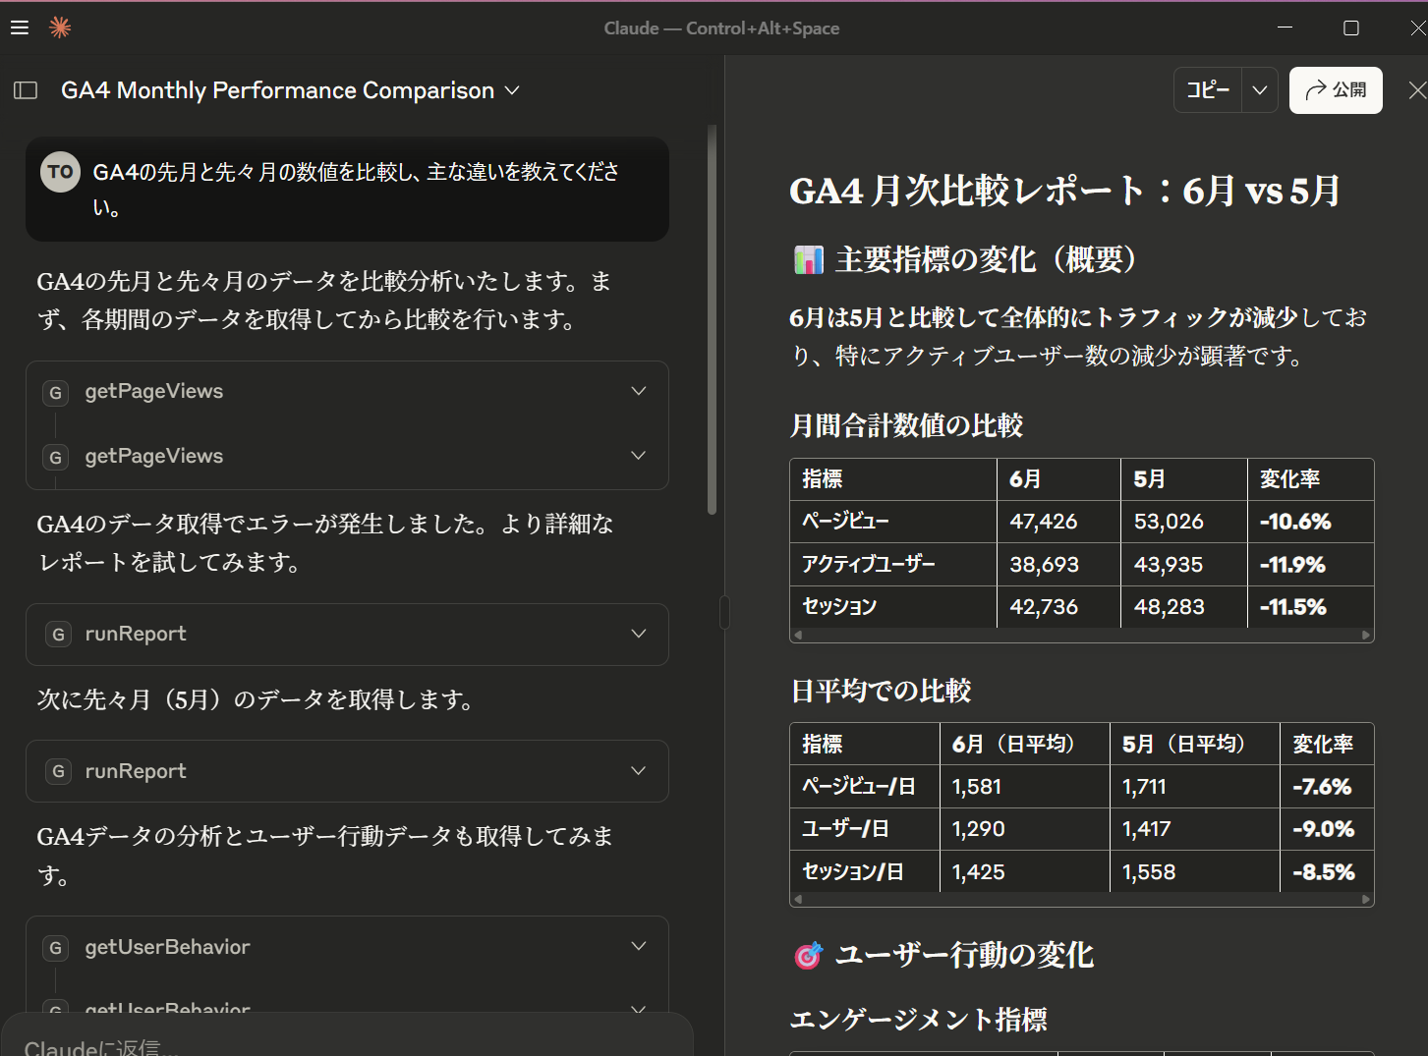1428x1056 pixels.
Task: Click the Claude starburst logo icon
Action: pos(60,28)
